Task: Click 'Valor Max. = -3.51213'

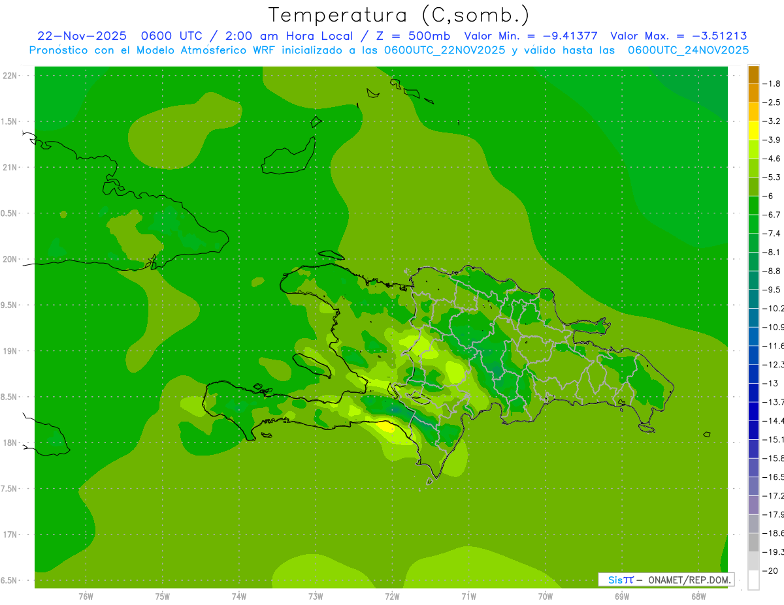Action: (678, 36)
